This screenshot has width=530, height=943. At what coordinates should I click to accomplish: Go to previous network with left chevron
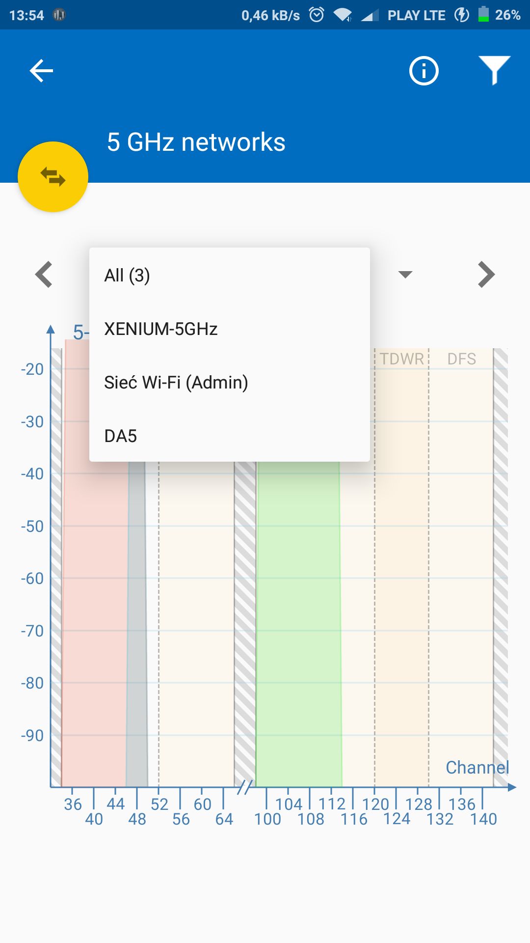pos(44,275)
